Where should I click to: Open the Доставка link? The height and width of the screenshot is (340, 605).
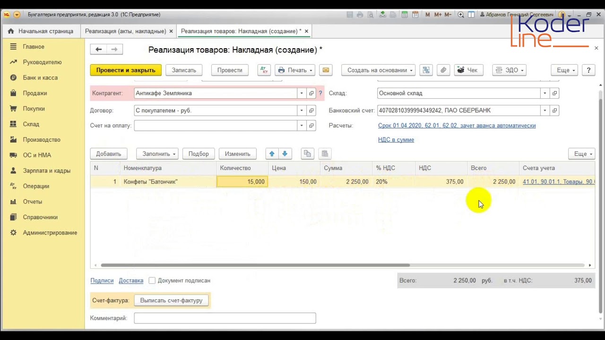[131, 280]
